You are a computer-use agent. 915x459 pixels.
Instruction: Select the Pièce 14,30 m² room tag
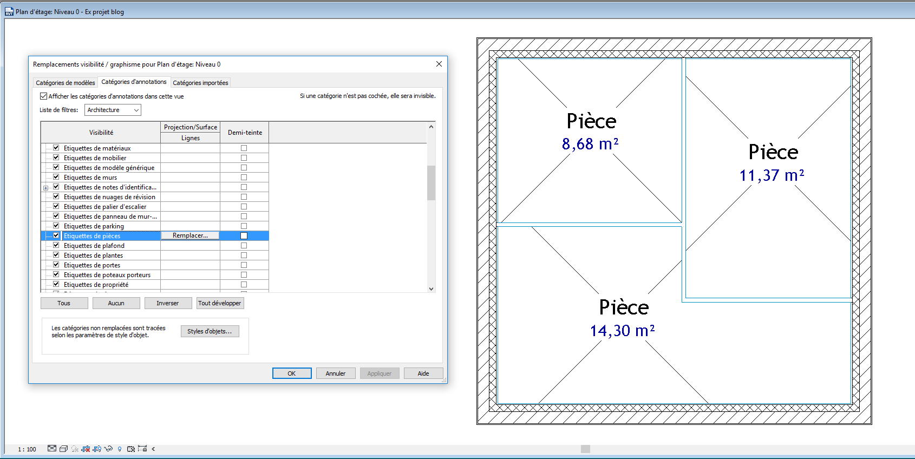(623, 318)
